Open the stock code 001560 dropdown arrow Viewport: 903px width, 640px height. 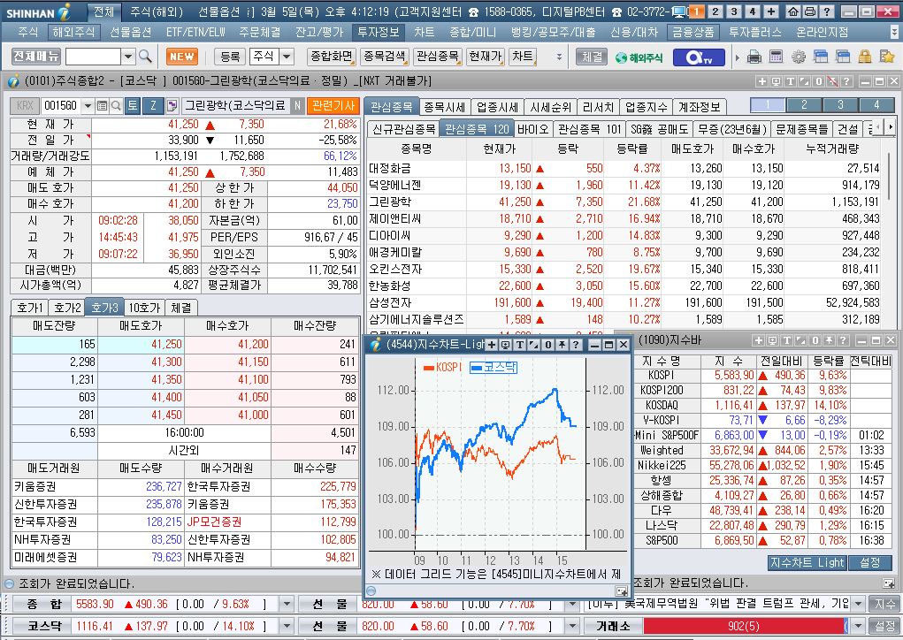pos(88,106)
